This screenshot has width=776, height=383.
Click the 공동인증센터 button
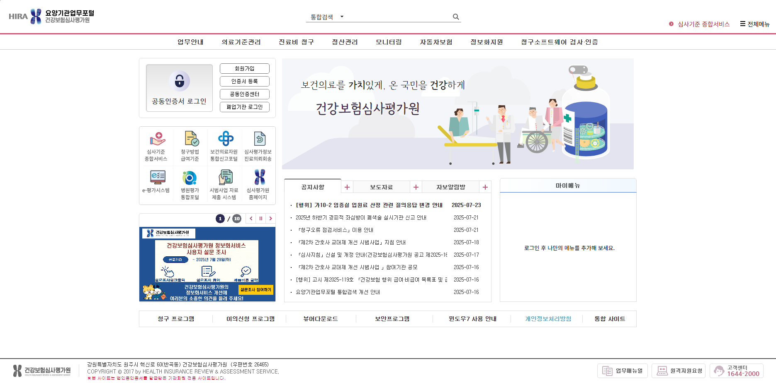[x=245, y=94]
